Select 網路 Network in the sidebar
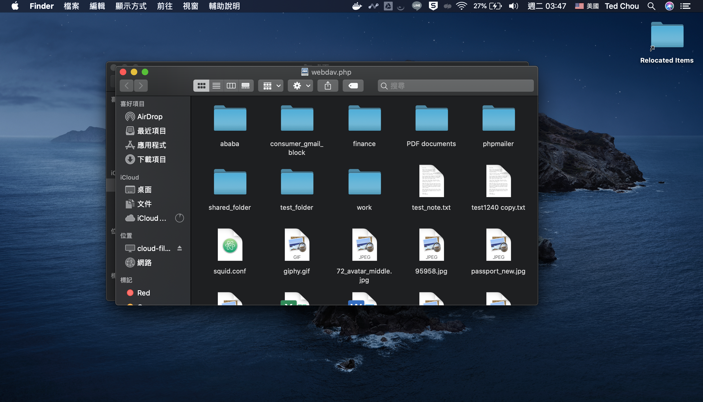Image resolution: width=703 pixels, height=402 pixels. coord(144,263)
